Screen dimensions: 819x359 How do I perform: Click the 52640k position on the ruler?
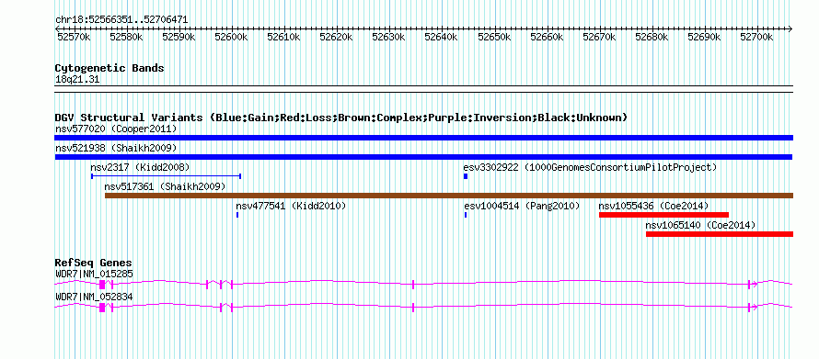[442, 37]
